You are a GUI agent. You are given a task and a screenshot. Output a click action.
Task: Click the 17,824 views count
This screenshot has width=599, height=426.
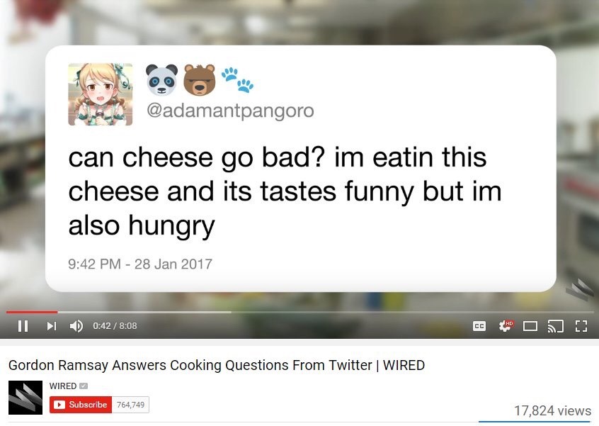pos(552,410)
